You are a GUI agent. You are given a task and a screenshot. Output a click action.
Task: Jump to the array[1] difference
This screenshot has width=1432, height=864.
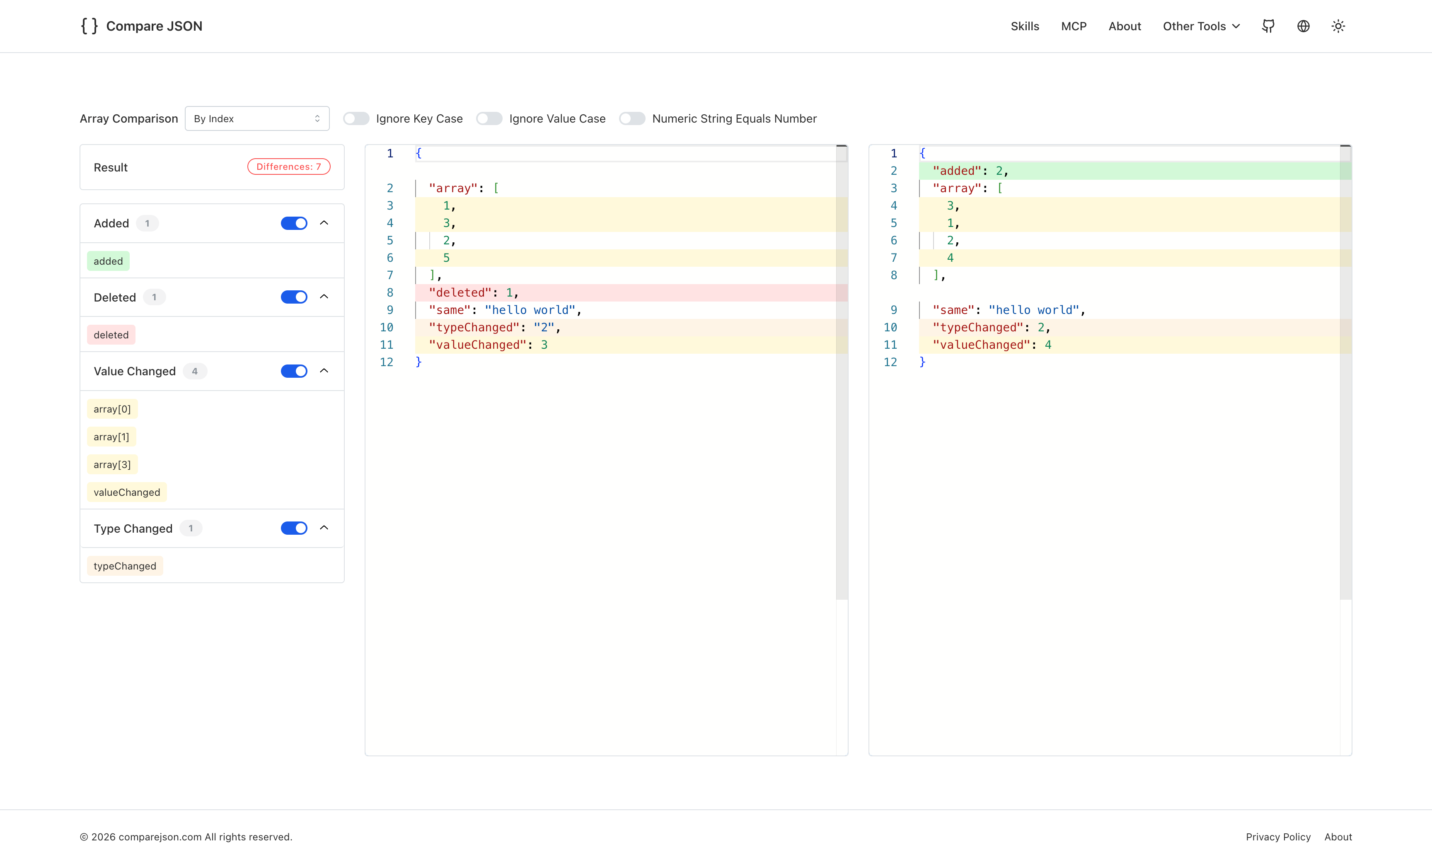click(111, 437)
